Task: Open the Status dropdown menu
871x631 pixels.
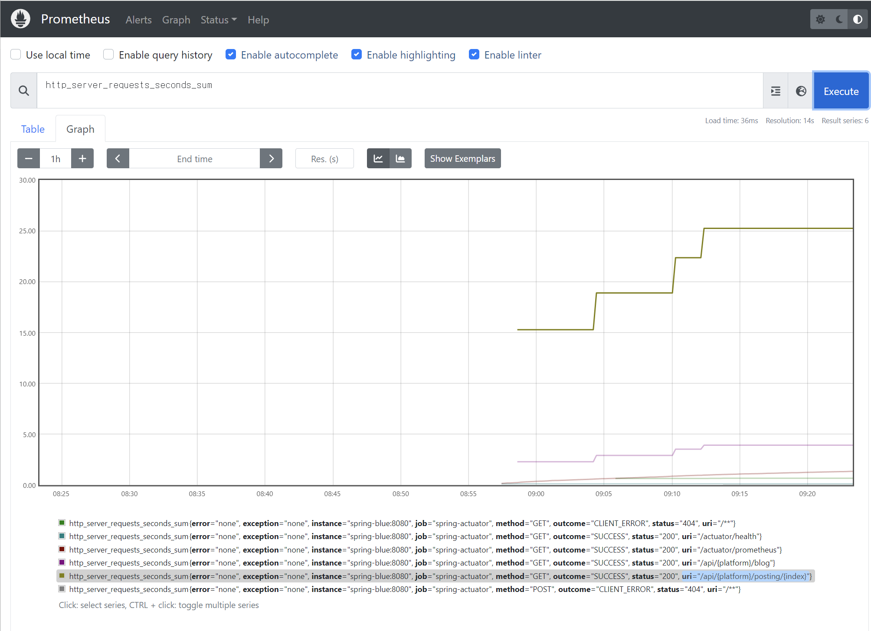Action: coord(218,20)
